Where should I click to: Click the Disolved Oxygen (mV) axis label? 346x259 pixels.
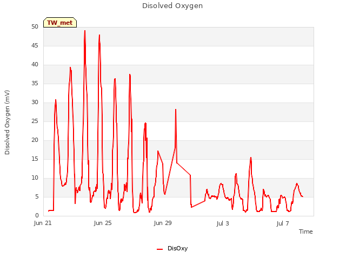[x=7, y=122]
